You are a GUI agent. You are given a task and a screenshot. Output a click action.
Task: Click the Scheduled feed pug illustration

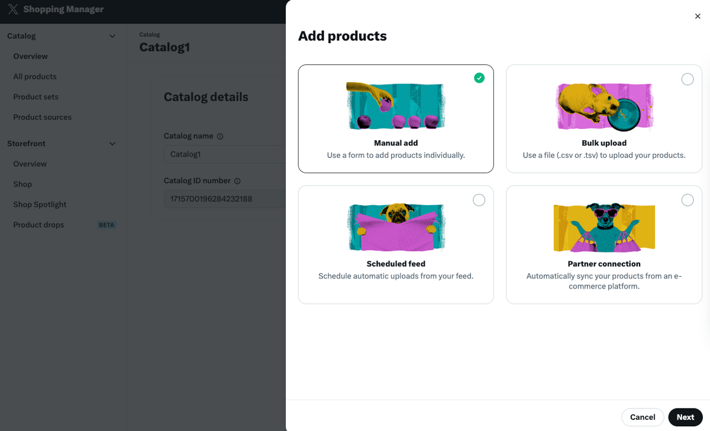pyautogui.click(x=396, y=228)
